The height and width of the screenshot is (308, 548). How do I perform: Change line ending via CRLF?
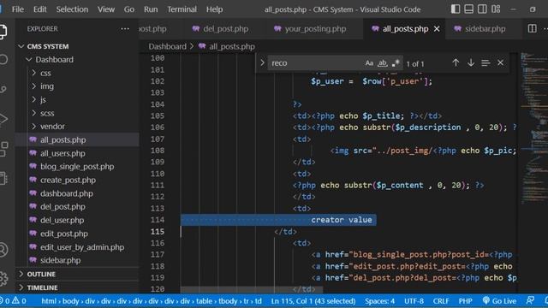coord(441,301)
